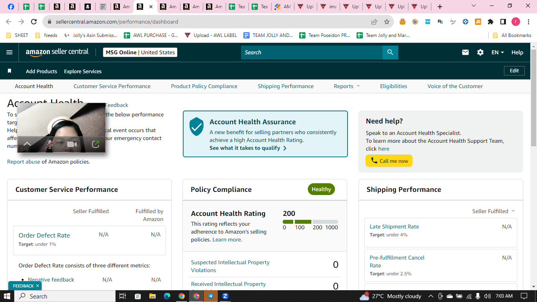The width and height of the screenshot is (537, 302).
Task: Go back to the previous page
Action: click(9, 22)
